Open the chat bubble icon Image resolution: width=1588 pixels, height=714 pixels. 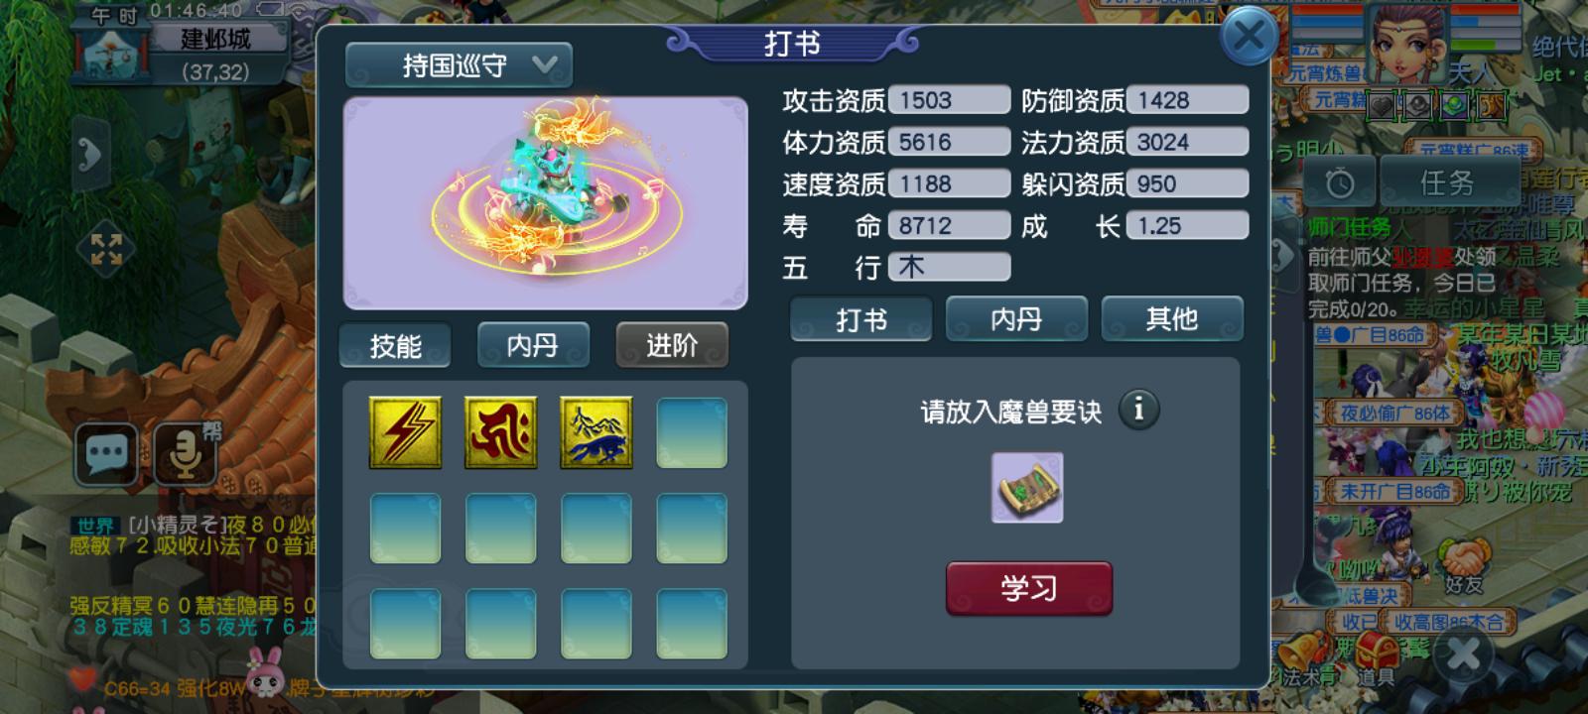[107, 454]
